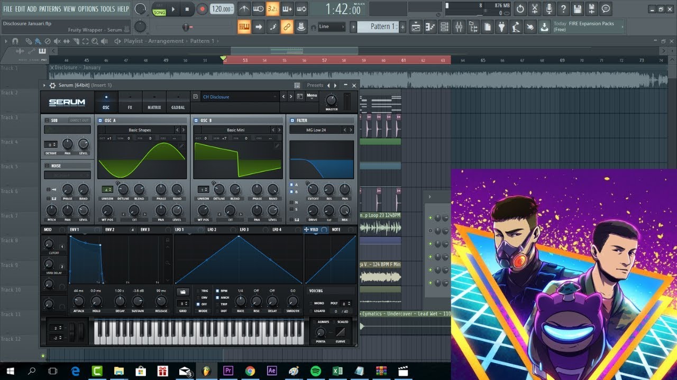Open Serum's Menu dropdown
Screen dimensions: 677x380
click(x=312, y=96)
